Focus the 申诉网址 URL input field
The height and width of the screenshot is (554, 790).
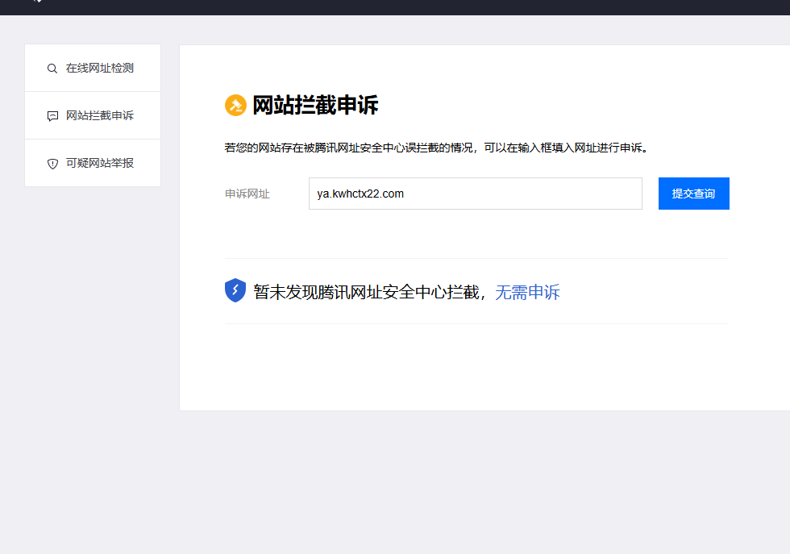click(x=475, y=194)
